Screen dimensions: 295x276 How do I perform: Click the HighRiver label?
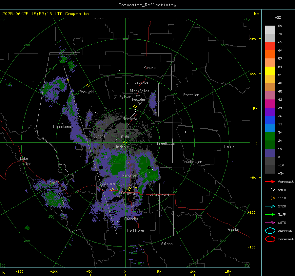click(136, 230)
